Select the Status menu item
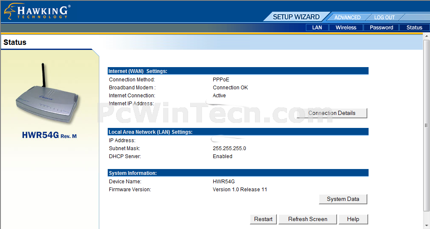This screenshot has width=430, height=229. 414,28
